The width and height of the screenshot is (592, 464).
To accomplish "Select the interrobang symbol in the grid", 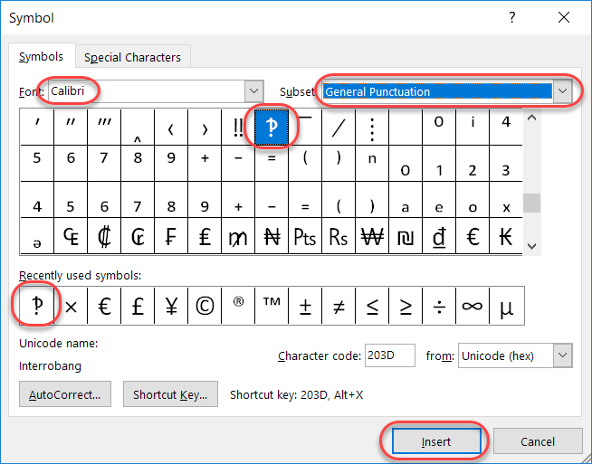I will coord(272,128).
